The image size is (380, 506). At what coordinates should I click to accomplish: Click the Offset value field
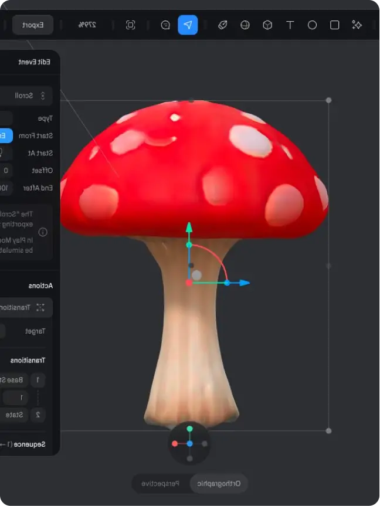point(6,171)
